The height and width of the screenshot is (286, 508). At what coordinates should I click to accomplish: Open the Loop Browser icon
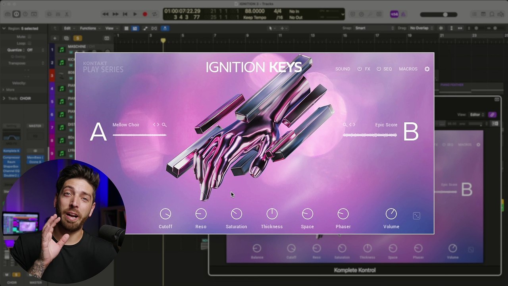[x=492, y=14]
